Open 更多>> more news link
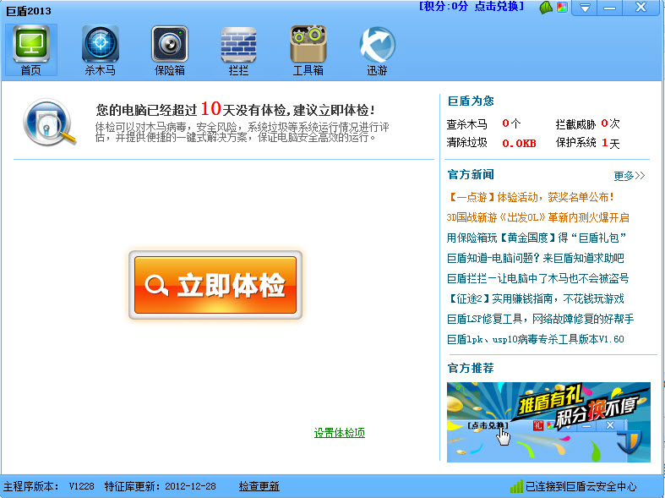This screenshot has width=665, height=498. point(630,176)
